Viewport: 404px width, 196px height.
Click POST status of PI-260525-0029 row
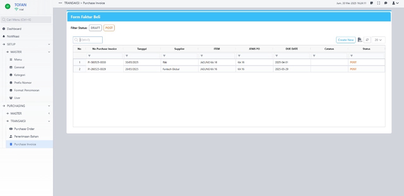353,69
